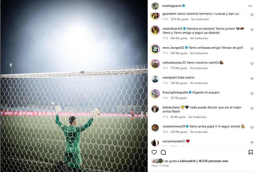Open washiaguerre profile avatar in header
The width and height of the screenshot is (255, 172).
click(x=155, y=6)
